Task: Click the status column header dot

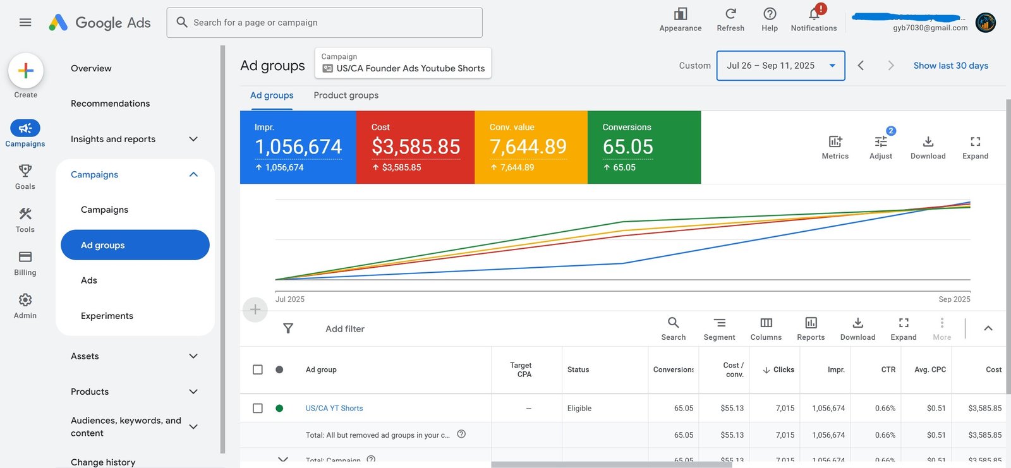Action: click(279, 369)
